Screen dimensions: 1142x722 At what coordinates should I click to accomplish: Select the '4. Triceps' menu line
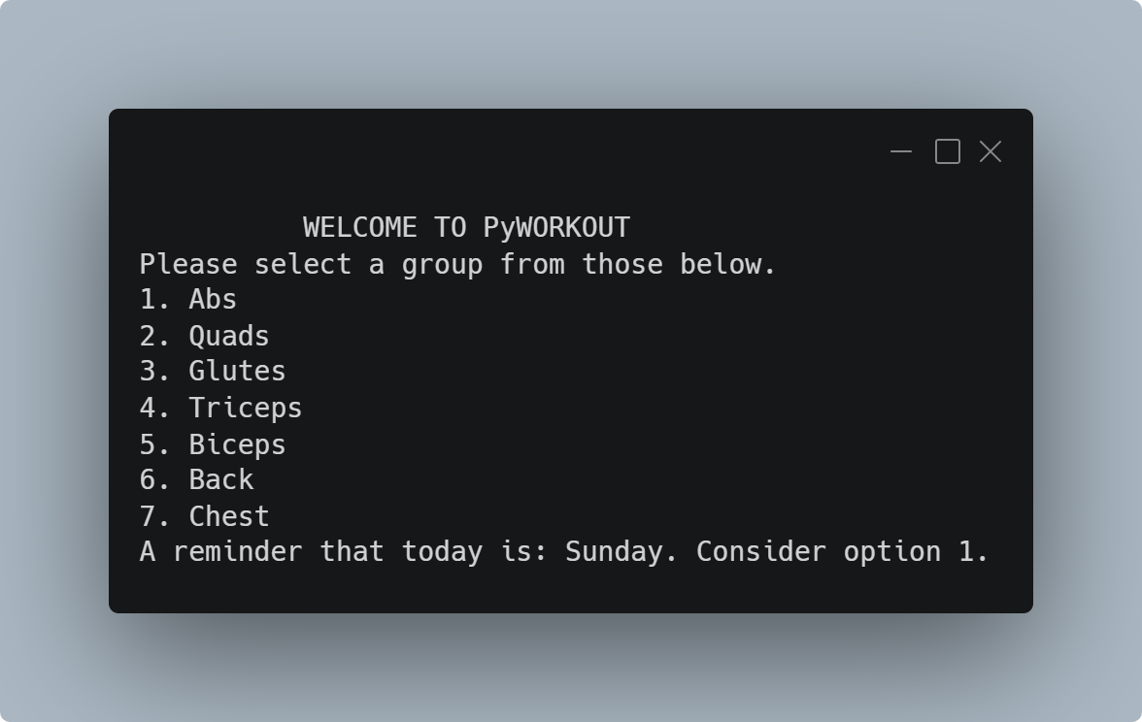coord(220,408)
